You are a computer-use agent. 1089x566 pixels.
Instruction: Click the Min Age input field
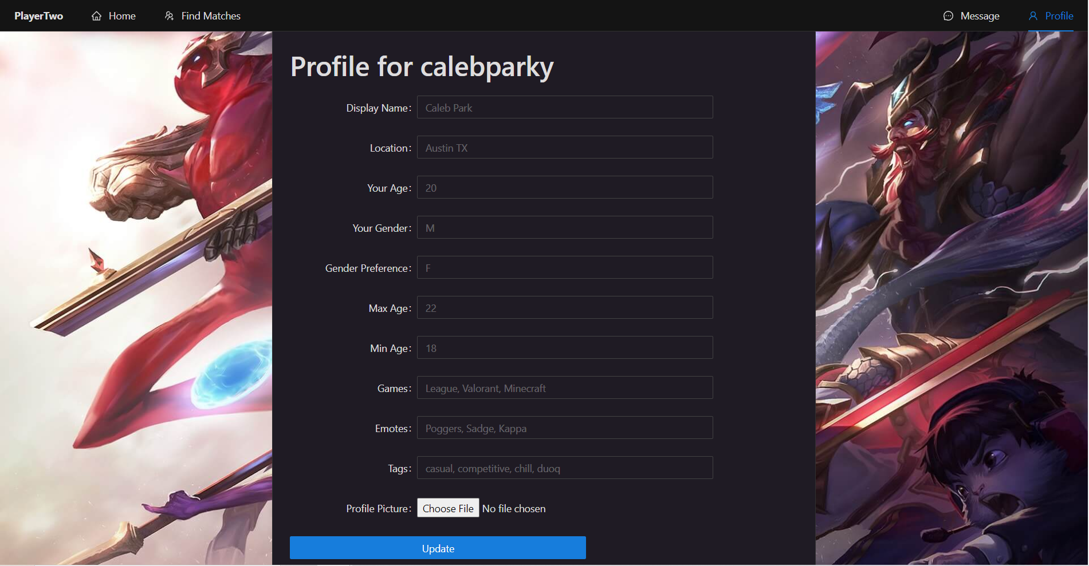coord(565,347)
